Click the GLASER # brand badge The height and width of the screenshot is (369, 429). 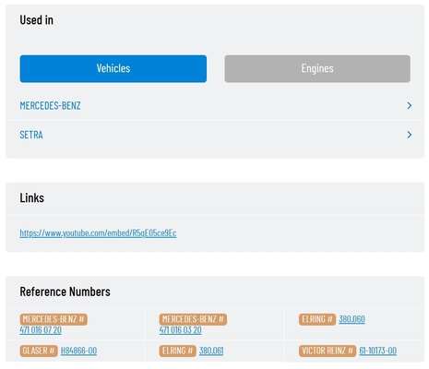(39, 351)
